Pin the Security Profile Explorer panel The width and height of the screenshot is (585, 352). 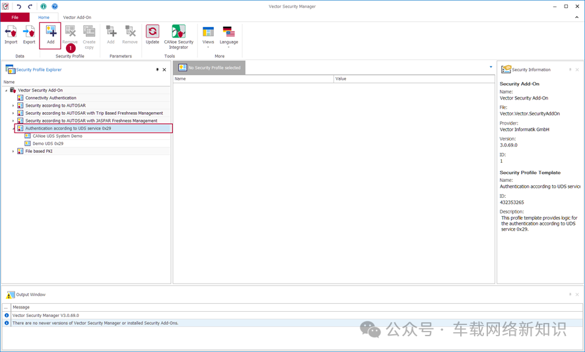(157, 70)
